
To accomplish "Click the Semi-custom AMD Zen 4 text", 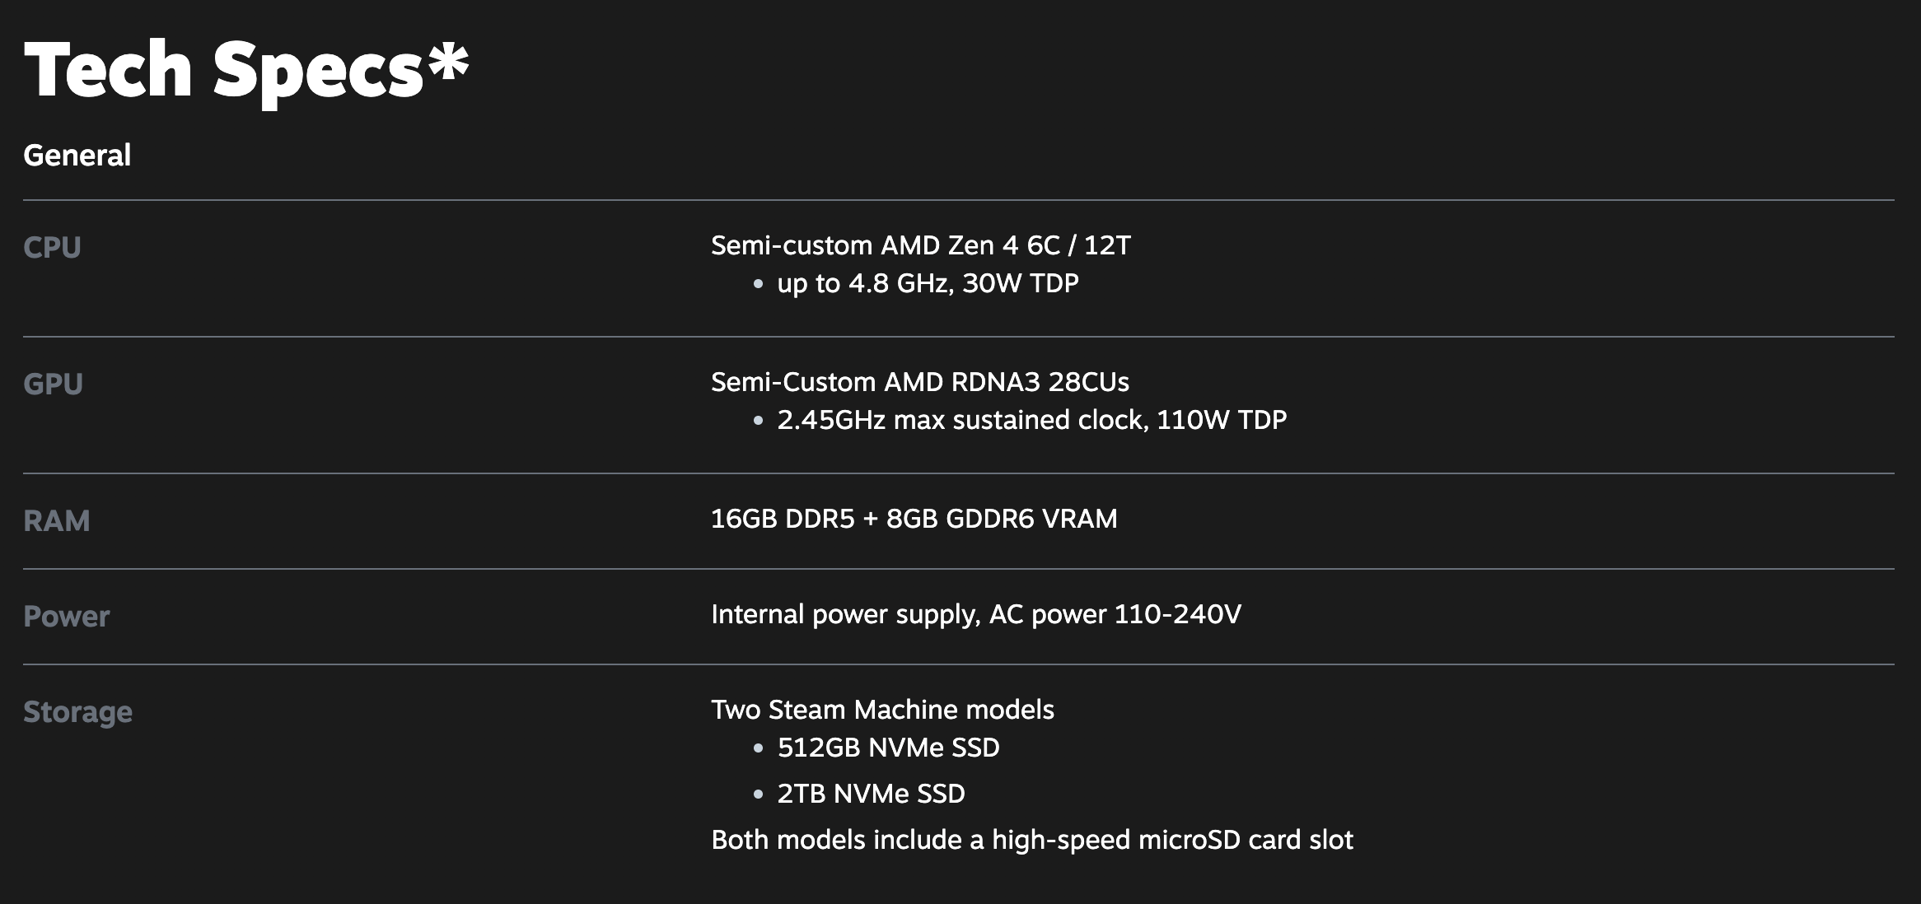I will pyautogui.click(x=920, y=245).
